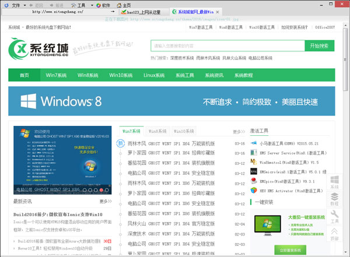The height and width of the screenshot is (257, 350).
Task: Click the browser refresh icon
Action: click(6, 5)
